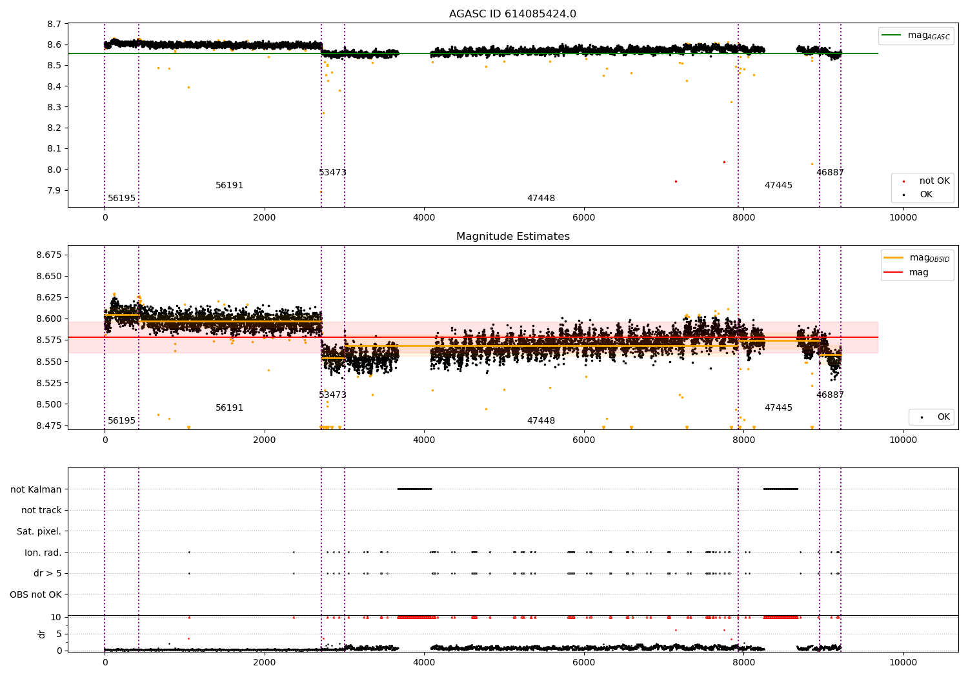Select OBSID label 46887 in Magnitude Estimates plot
Screen dimensions: 968x677
[830, 395]
